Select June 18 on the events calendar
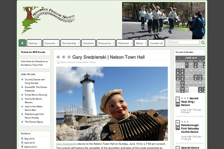Image resolution: width=224 pixels, height=149 pixels. (x=196, y=77)
